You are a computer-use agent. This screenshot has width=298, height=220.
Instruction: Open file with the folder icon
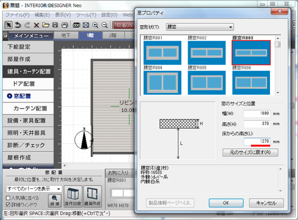pos(46,25)
